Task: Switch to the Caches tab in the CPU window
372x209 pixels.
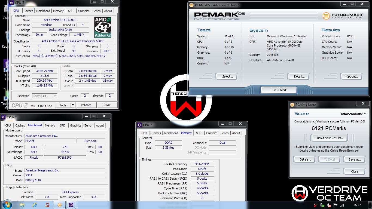Action: pyautogui.click(x=28, y=11)
